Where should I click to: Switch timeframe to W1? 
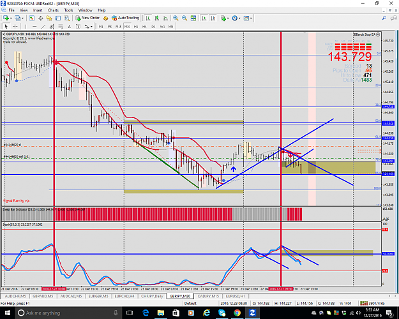[162, 26]
